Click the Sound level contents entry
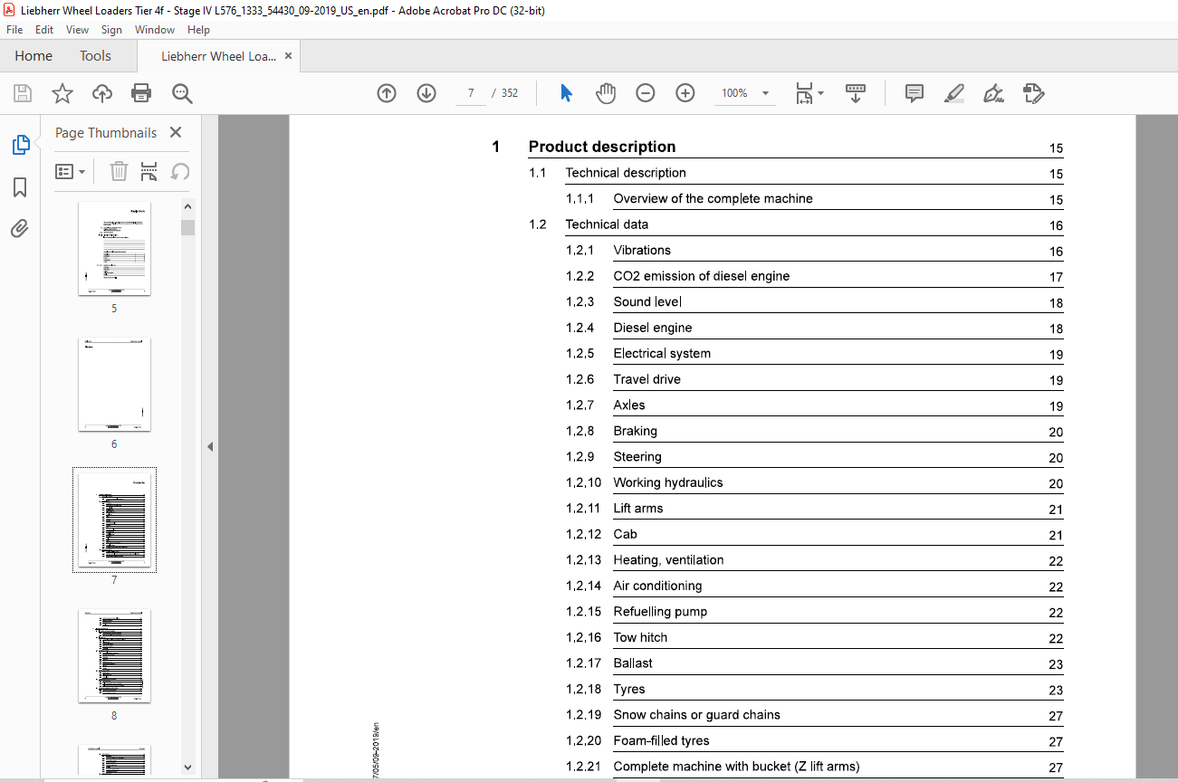The width and height of the screenshot is (1178, 782). (647, 301)
